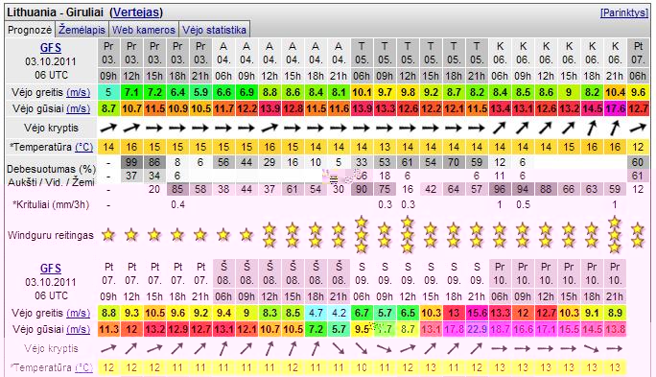Click the lower GFS model link
Screen dimensions: 656x377
(x=51, y=269)
